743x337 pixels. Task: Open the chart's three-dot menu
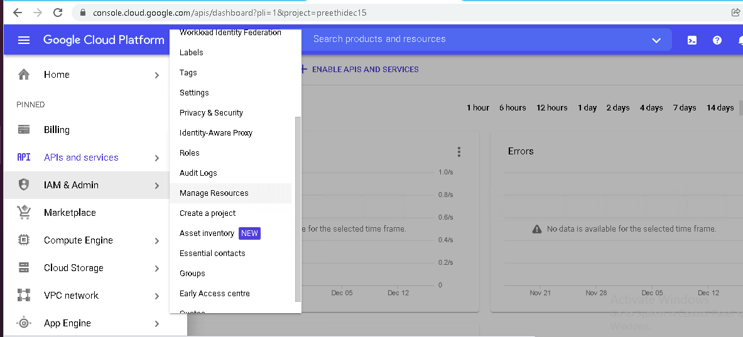[x=458, y=151]
